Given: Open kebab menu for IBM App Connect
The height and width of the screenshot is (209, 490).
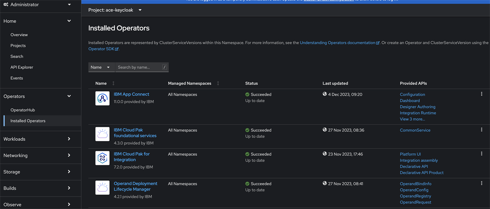Looking at the screenshot, I should click(482, 94).
